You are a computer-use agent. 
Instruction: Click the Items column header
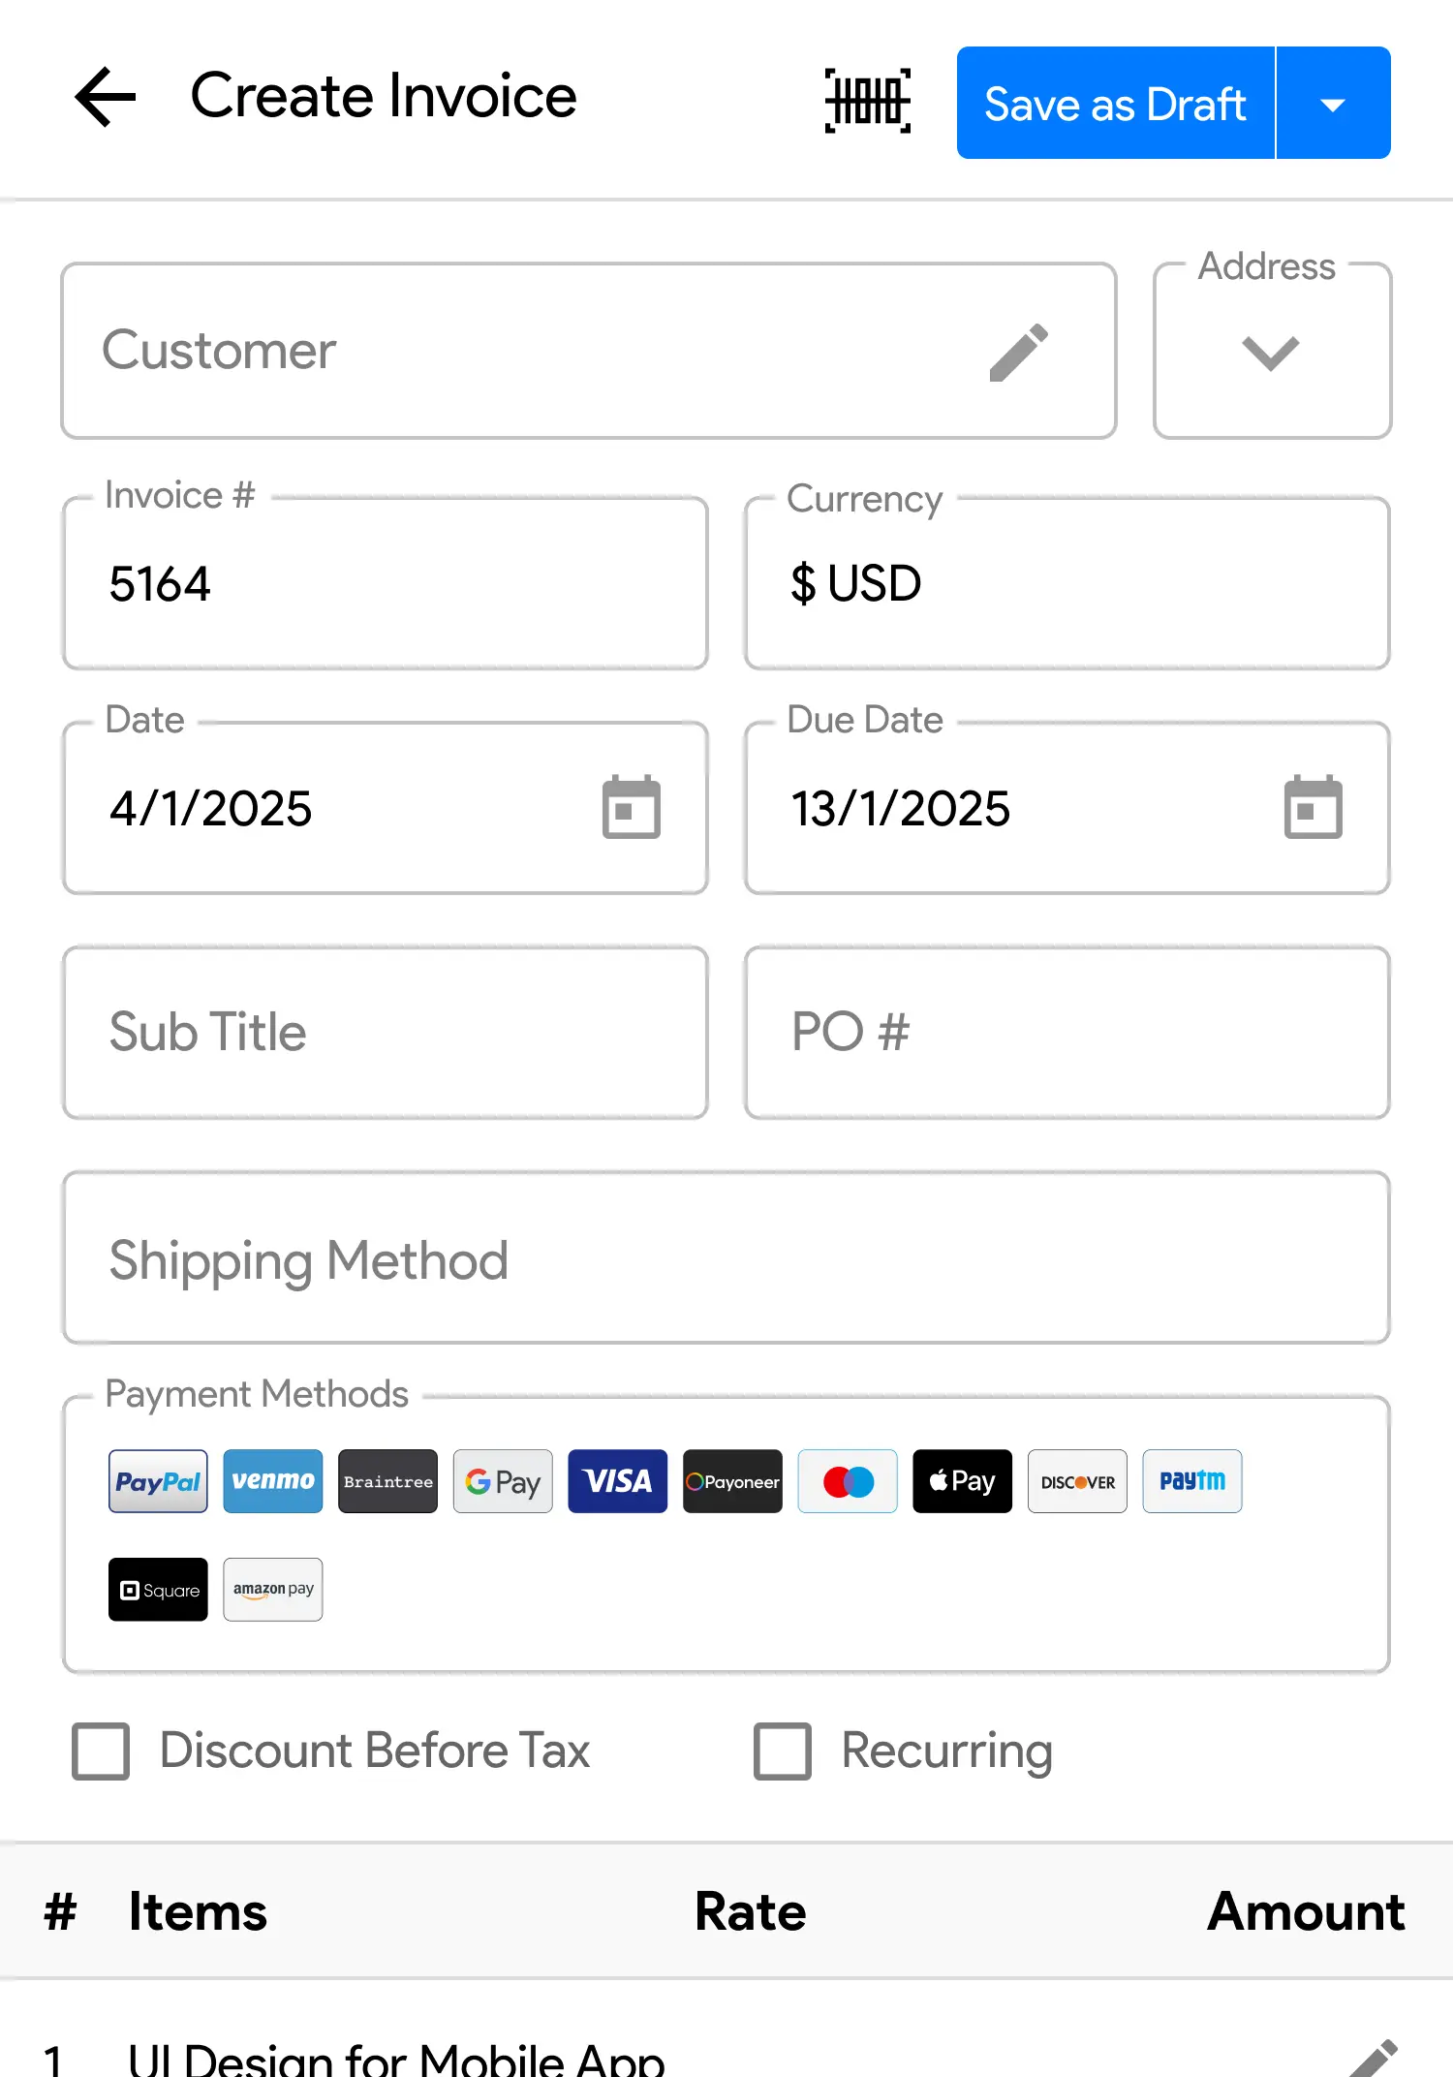[x=198, y=1911]
